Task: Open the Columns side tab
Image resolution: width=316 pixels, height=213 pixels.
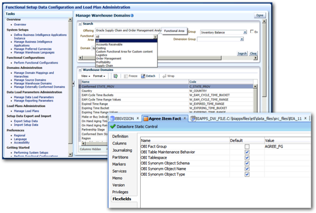Action: point(120,144)
